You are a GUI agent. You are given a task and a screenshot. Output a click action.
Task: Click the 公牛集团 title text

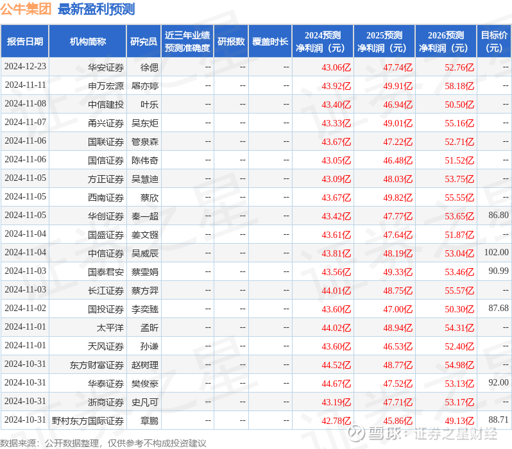26,9
